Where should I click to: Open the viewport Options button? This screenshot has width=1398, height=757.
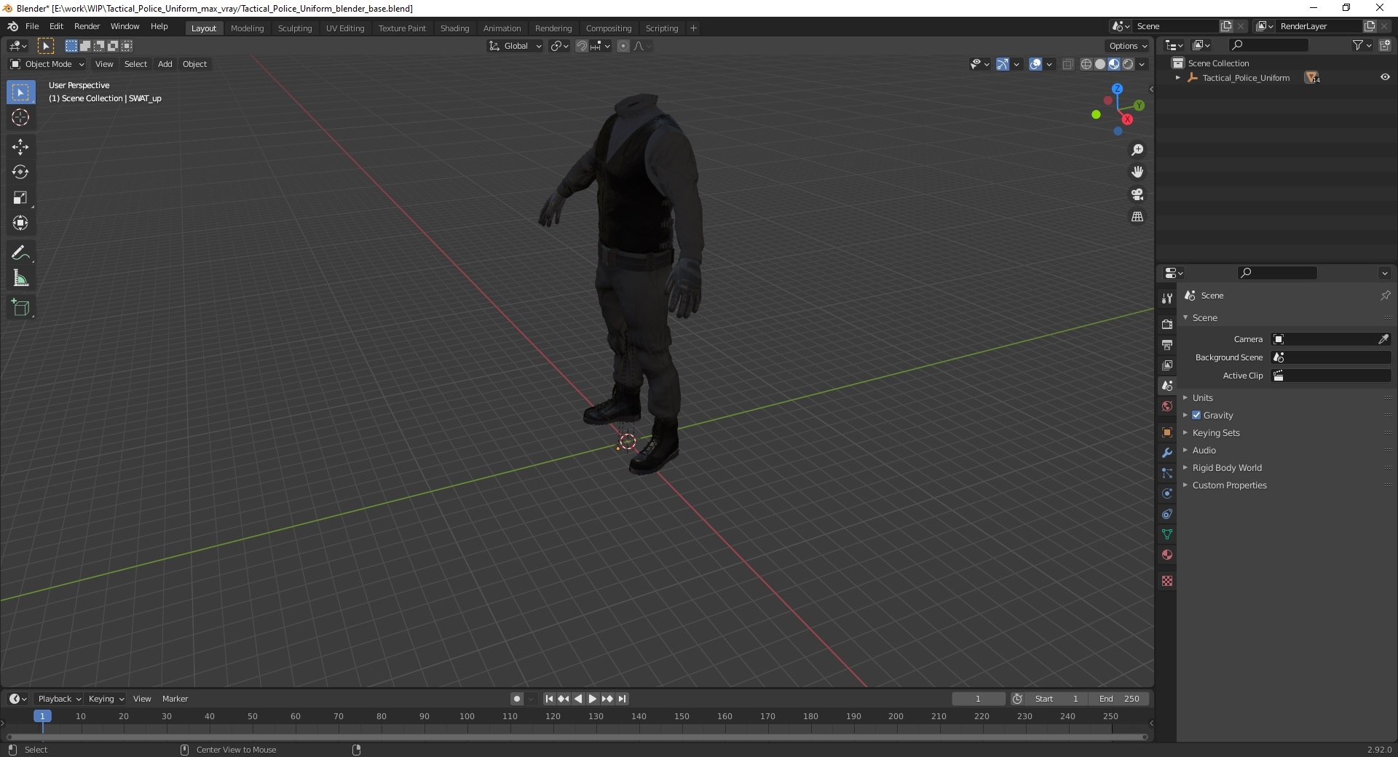(1127, 46)
